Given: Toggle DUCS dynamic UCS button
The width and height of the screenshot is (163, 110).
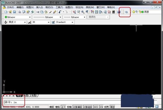Looking at the screenshot, I should coord(96,107).
